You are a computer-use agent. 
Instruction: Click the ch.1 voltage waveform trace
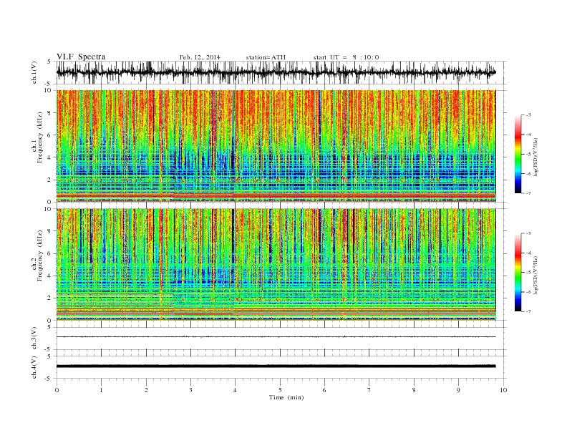pos(276,72)
